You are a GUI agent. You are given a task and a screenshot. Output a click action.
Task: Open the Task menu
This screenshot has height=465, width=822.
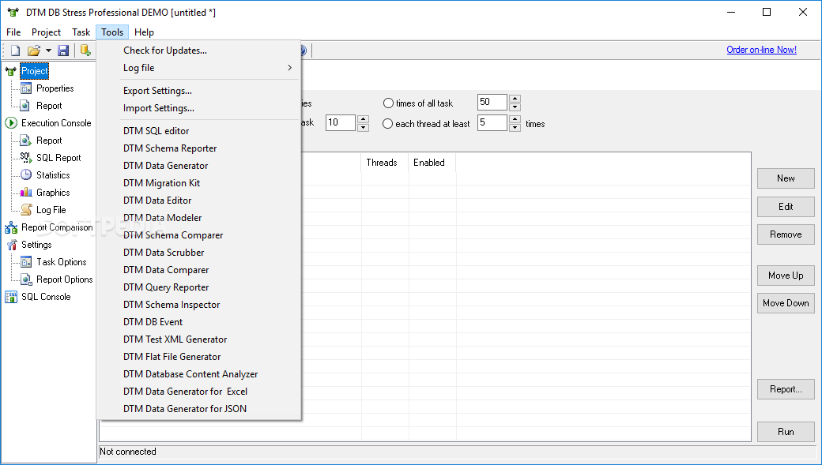[81, 32]
